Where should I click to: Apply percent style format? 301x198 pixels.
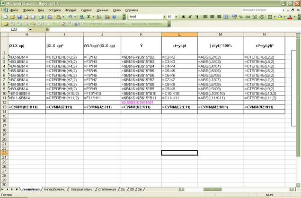[241, 17]
